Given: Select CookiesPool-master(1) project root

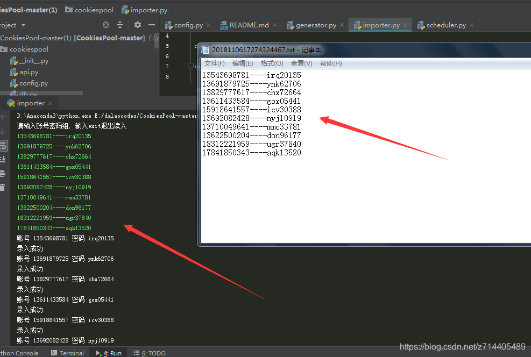Looking at the screenshot, I should (x=73, y=38).
